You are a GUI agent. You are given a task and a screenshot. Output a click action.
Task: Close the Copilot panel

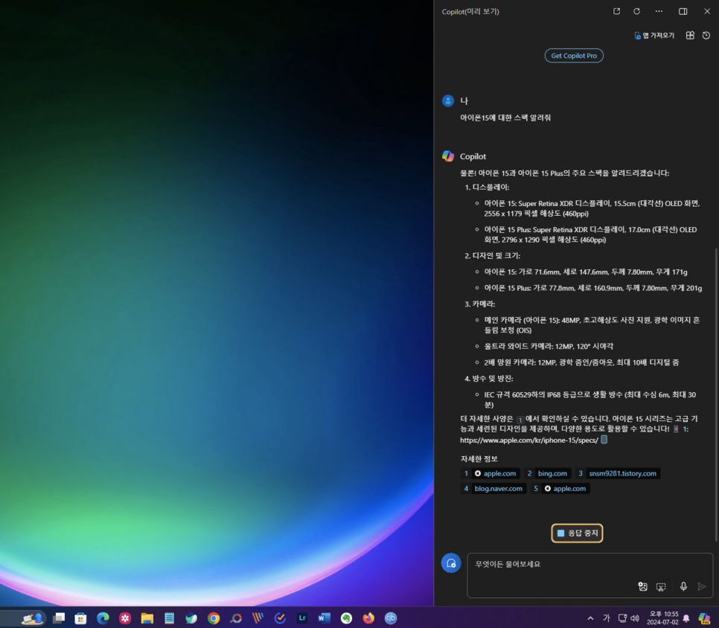click(706, 11)
